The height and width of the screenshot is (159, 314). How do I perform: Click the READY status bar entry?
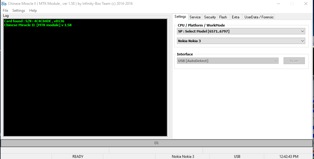78,156
